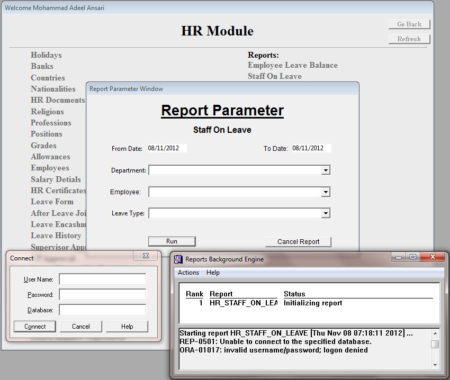
Task: Expand the Leave Type dropdown
Action: 326,213
